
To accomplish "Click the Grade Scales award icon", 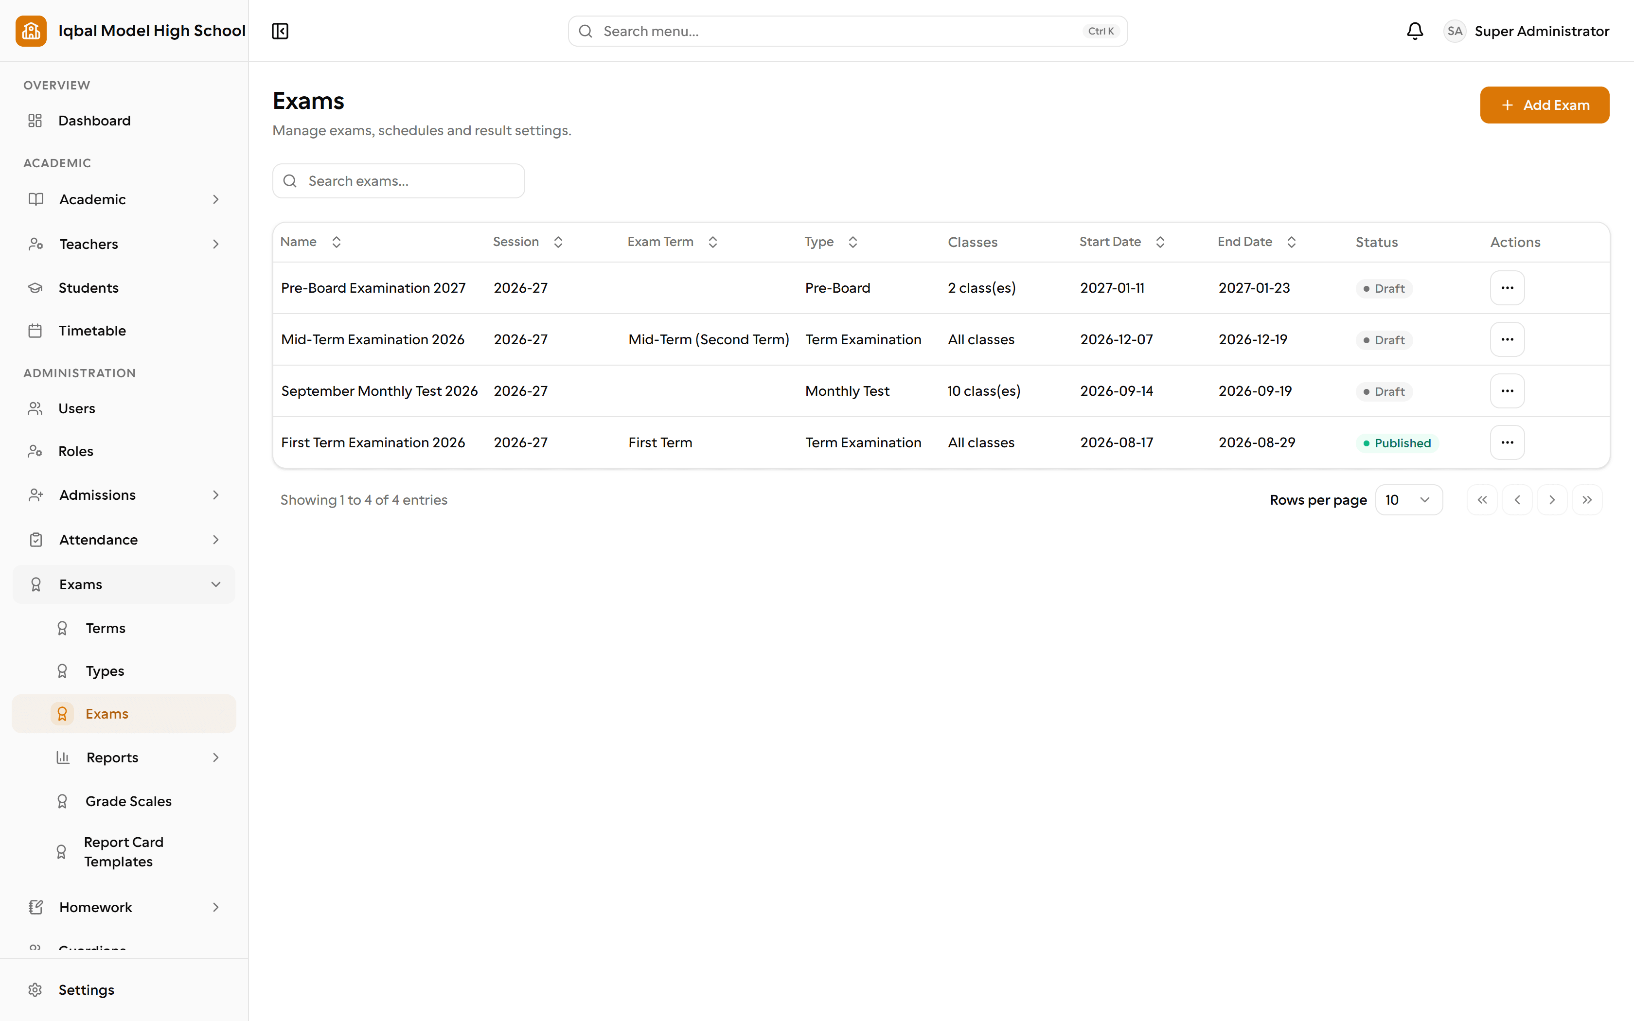I will [62, 802].
